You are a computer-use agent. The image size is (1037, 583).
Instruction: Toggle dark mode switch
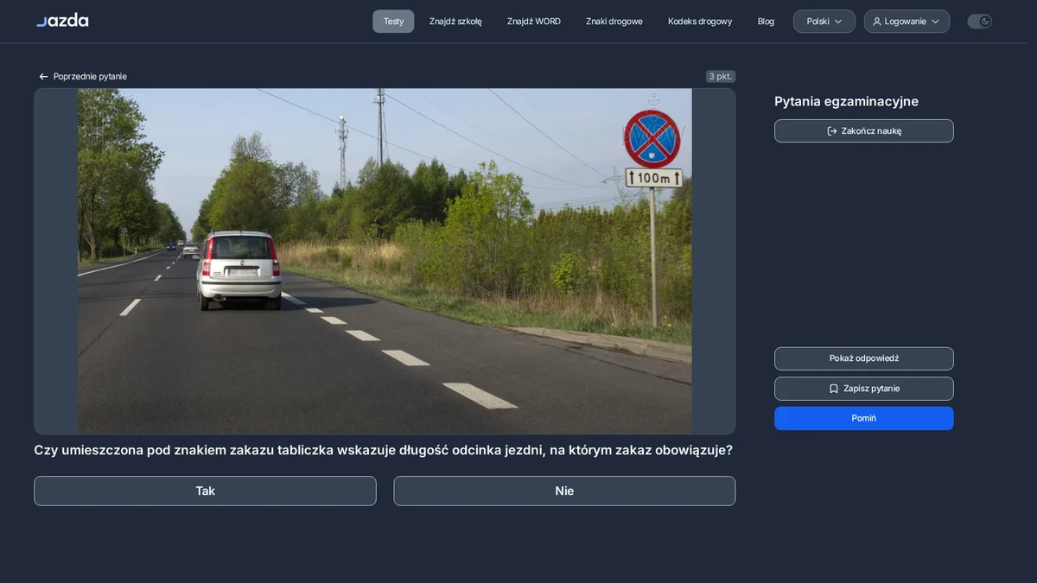[979, 22]
